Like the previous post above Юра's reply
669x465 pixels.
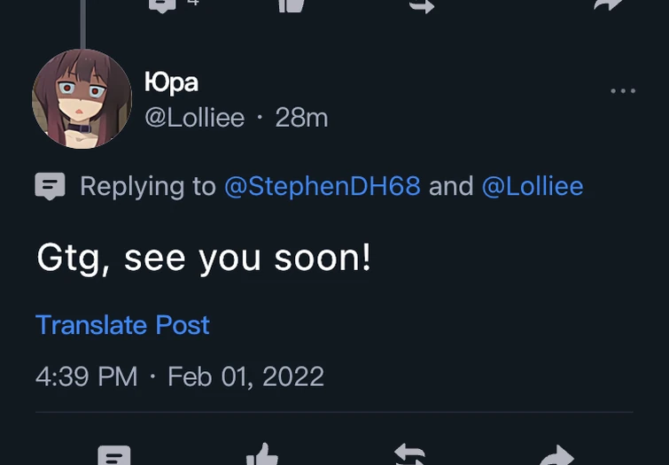[292, 4]
